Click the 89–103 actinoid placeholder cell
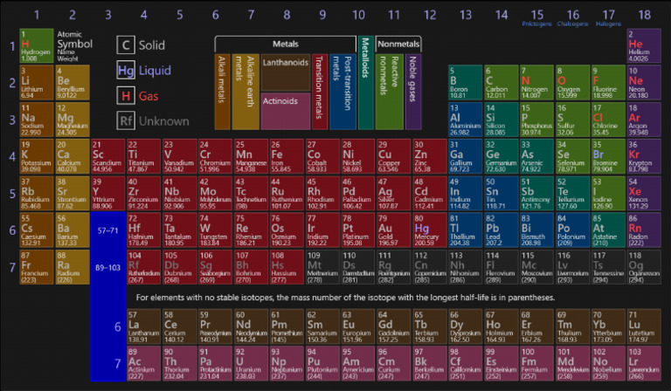 107,268
